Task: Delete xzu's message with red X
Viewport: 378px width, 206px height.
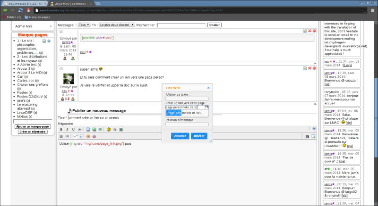Action: click(x=309, y=68)
